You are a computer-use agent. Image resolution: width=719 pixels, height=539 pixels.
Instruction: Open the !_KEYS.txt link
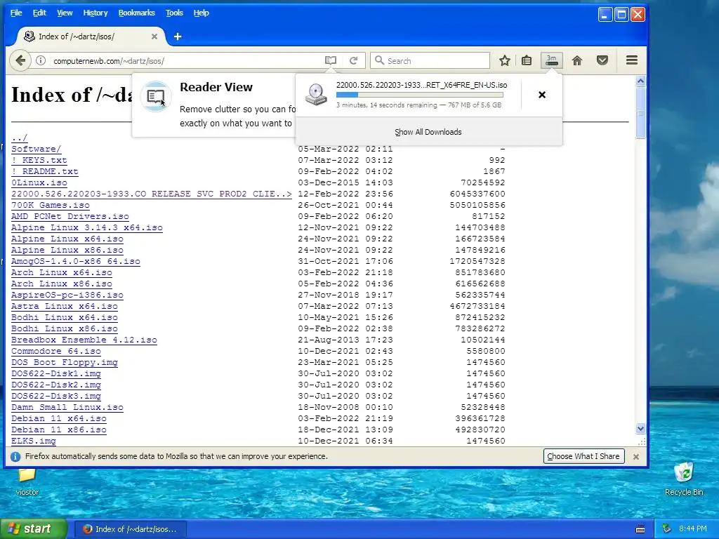point(39,160)
